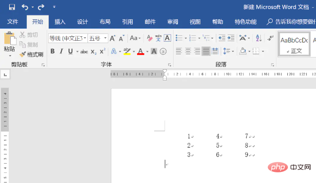Open the font name combo box 等线
Screen dimensions: 316x183
tap(68, 38)
